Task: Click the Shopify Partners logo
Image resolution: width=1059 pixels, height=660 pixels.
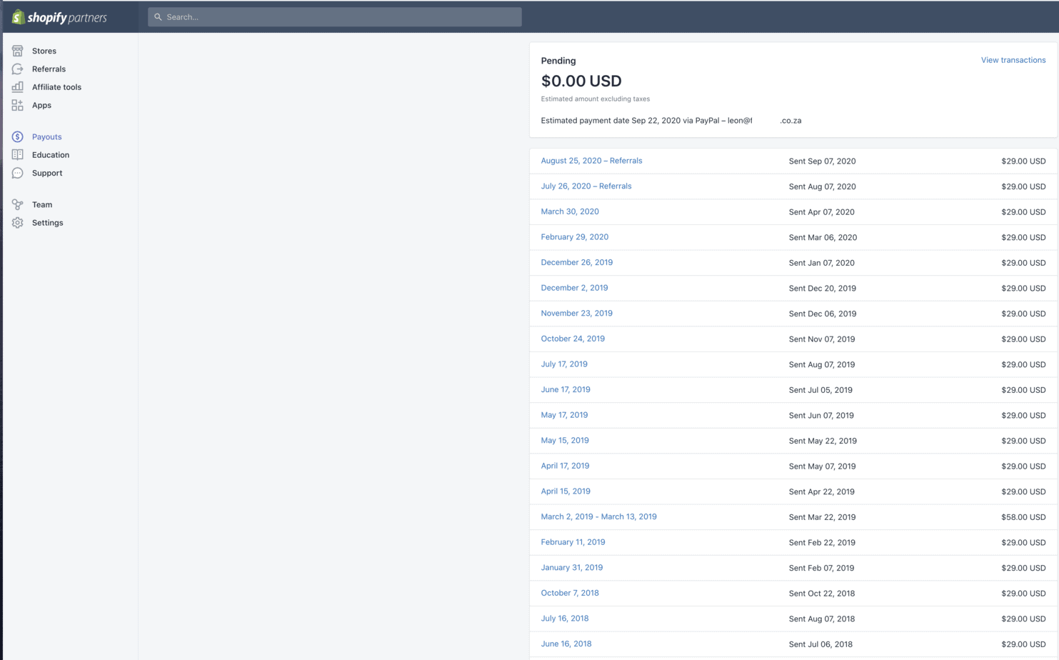Action: pyautogui.click(x=62, y=16)
